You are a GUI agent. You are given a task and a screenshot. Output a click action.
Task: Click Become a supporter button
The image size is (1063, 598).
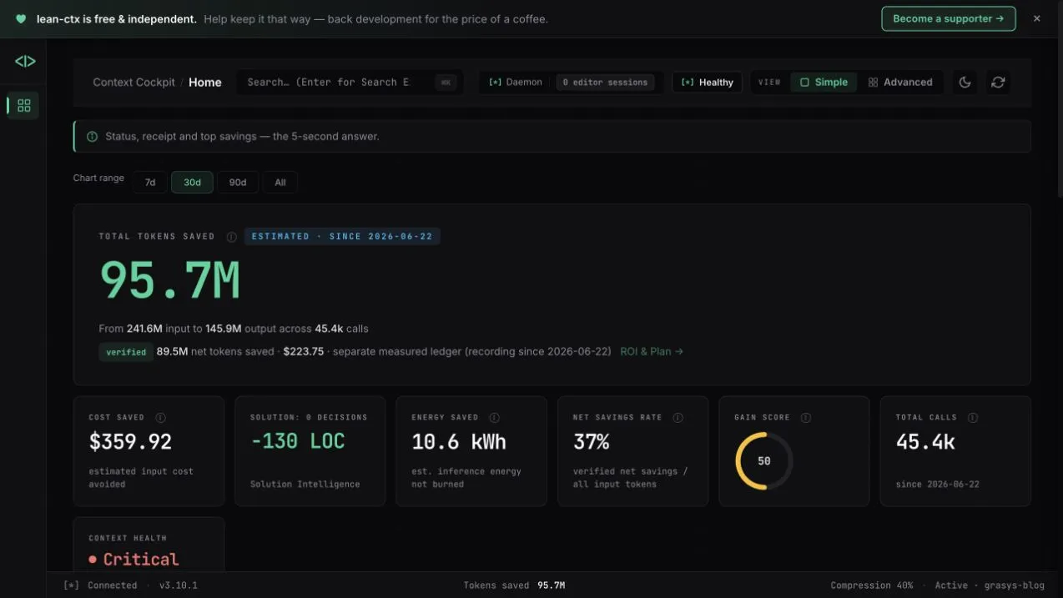pyautogui.click(x=948, y=18)
